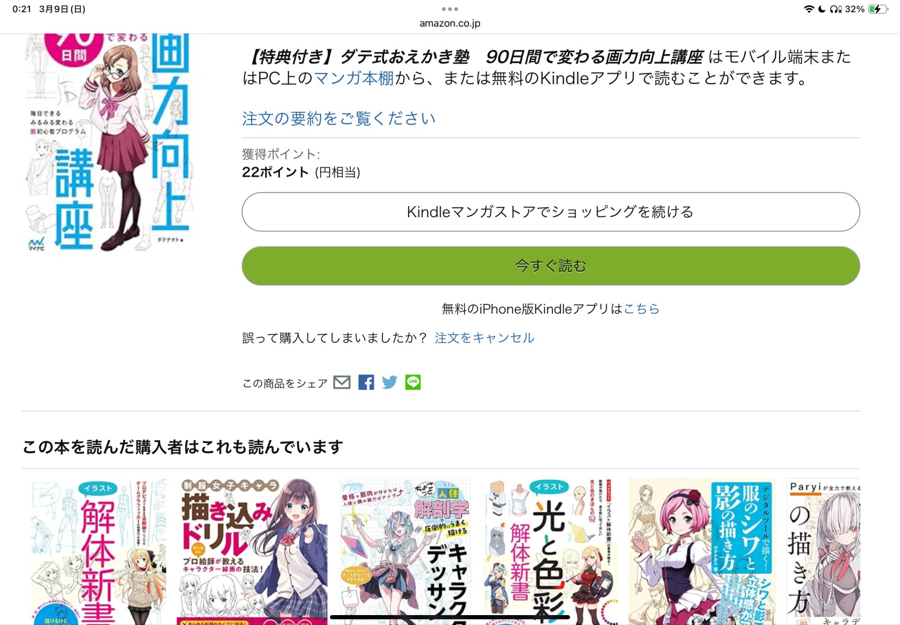The image size is (900, 625).
Task: Tap the amazon.co.jp address bar
Action: (450, 23)
